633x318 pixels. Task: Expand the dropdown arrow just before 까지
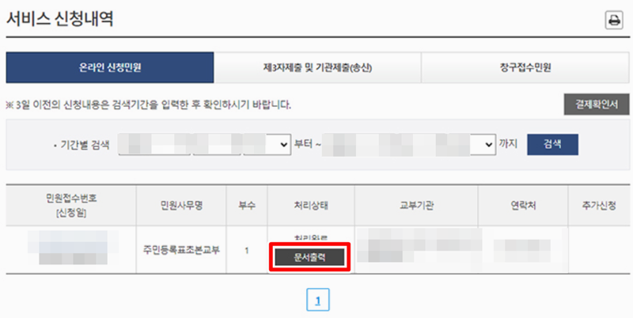point(488,145)
